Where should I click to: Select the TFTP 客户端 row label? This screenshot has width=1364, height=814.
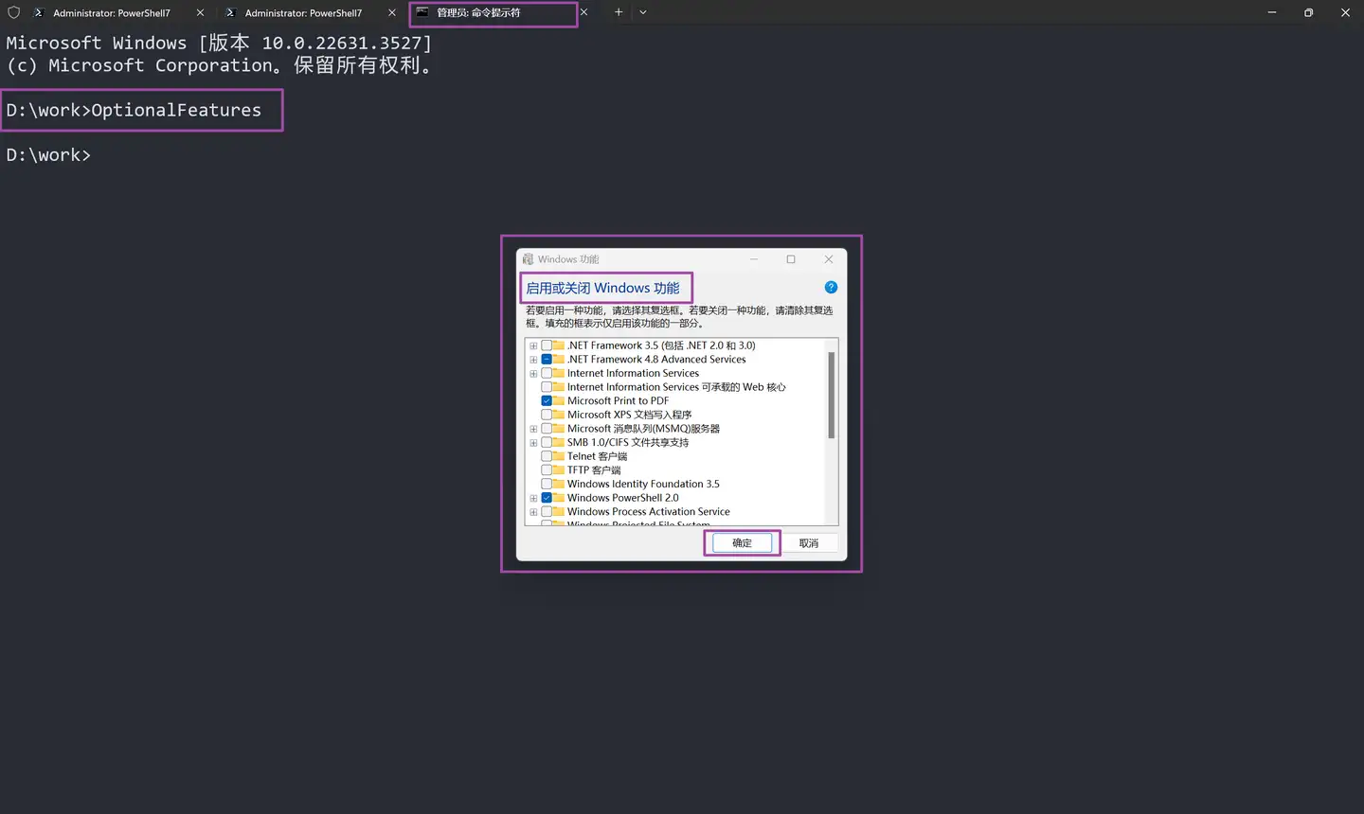tap(594, 470)
